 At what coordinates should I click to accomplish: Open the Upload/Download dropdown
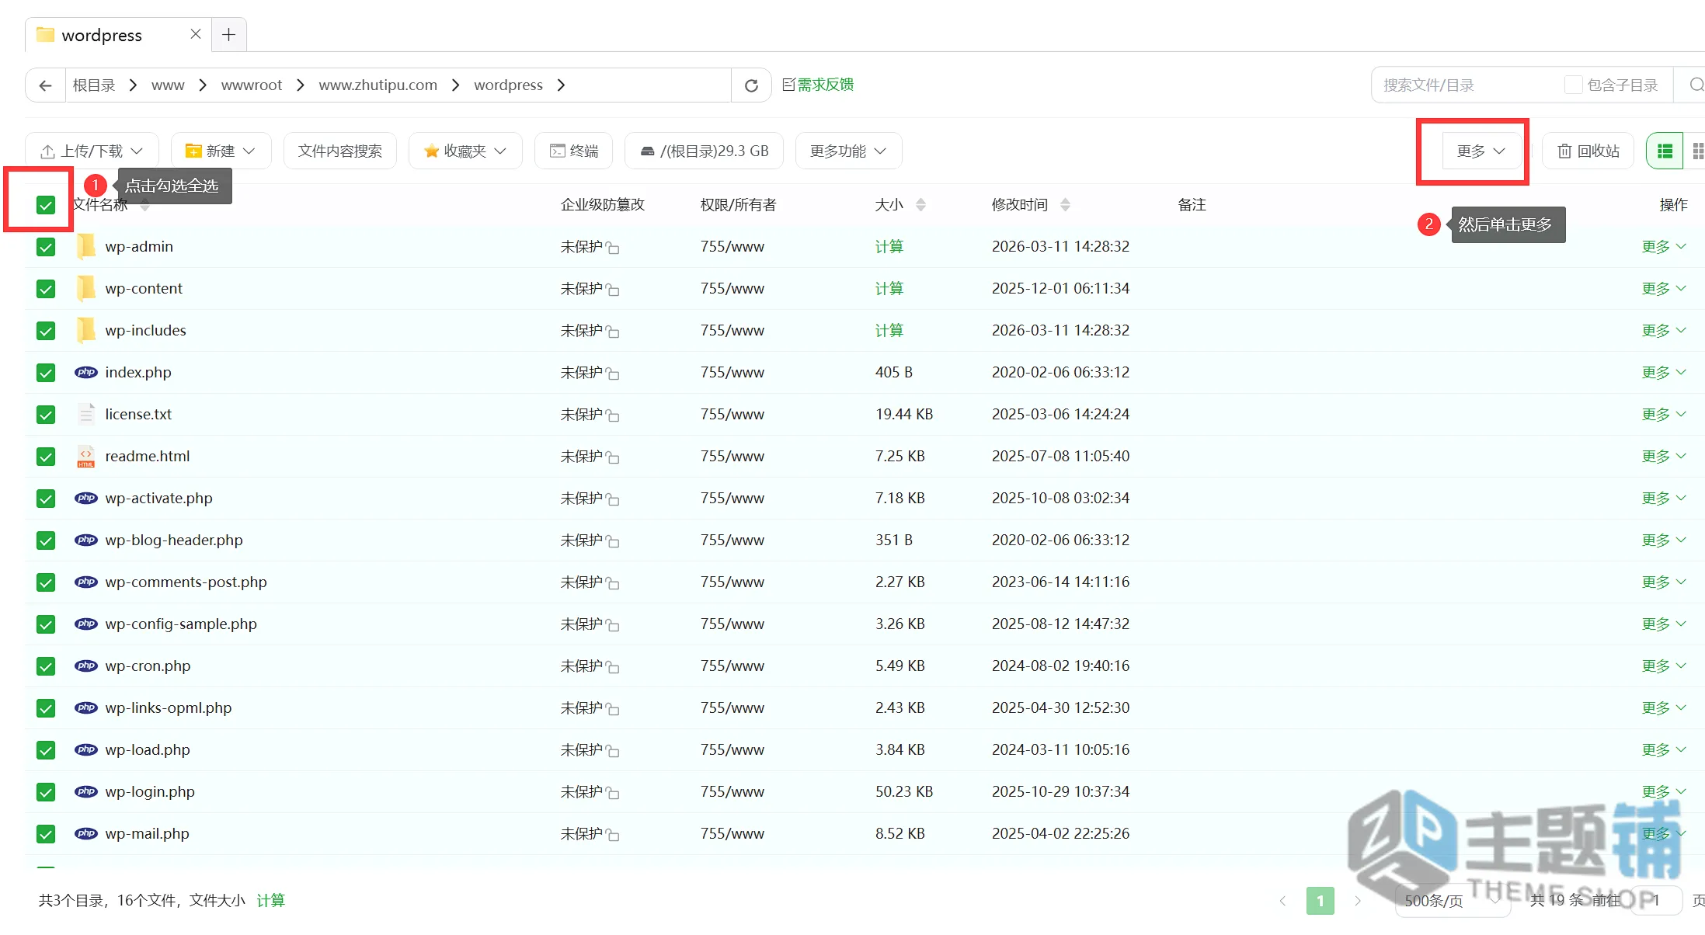[x=92, y=151]
